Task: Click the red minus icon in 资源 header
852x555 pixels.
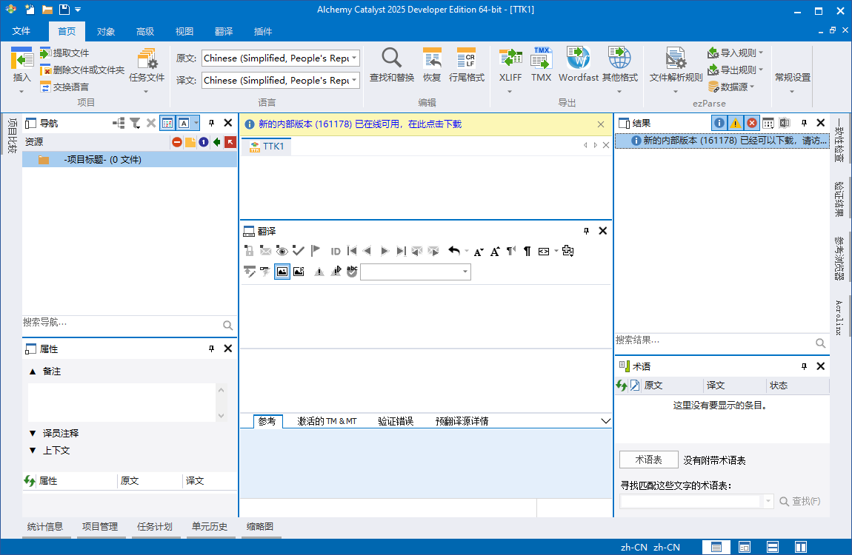Action: 177,142
